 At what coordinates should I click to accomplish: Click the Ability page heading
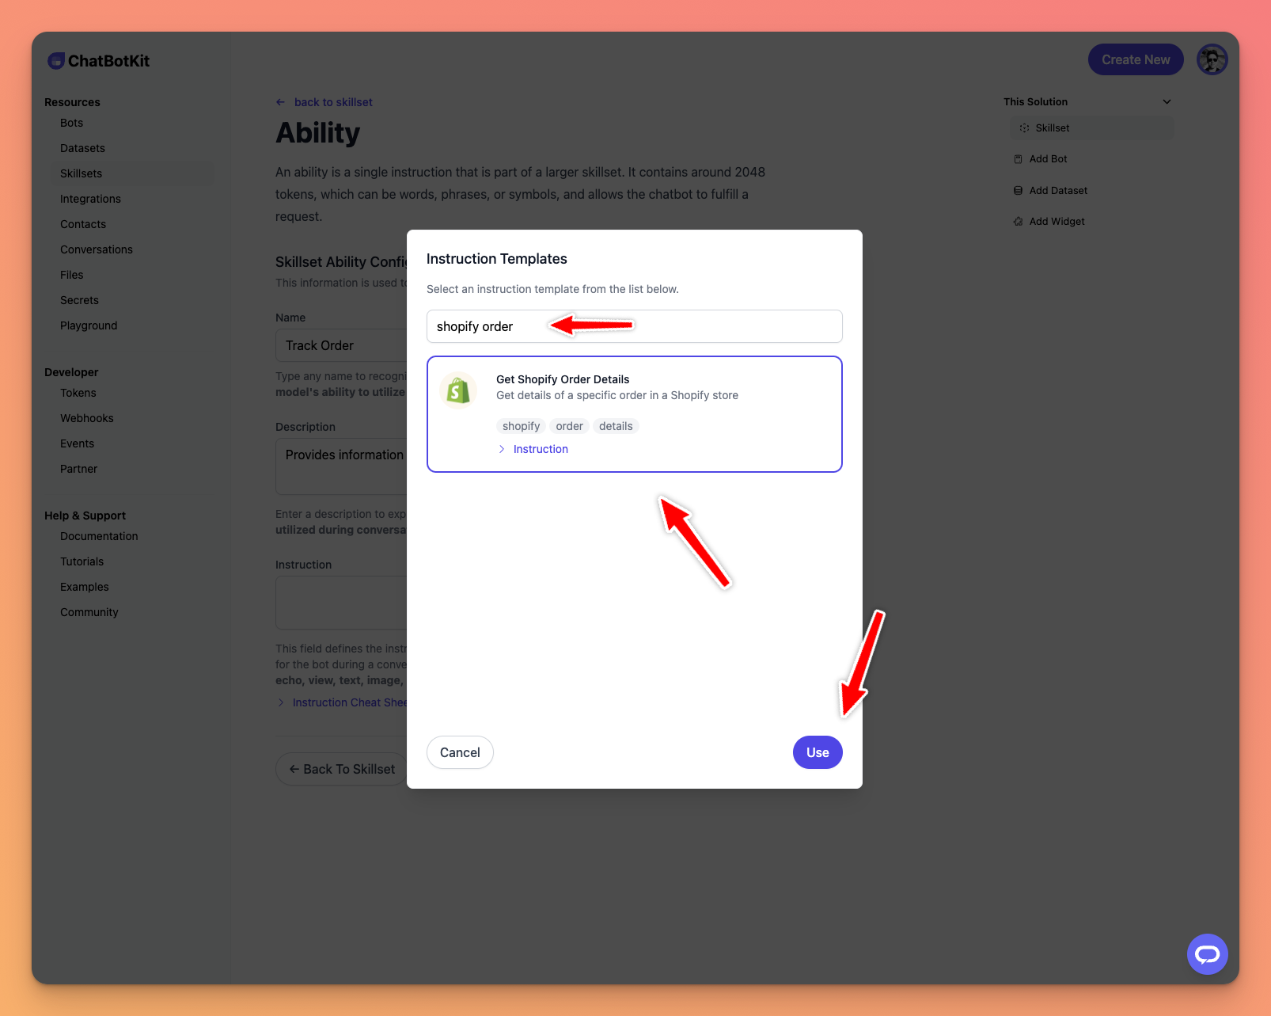point(317,133)
